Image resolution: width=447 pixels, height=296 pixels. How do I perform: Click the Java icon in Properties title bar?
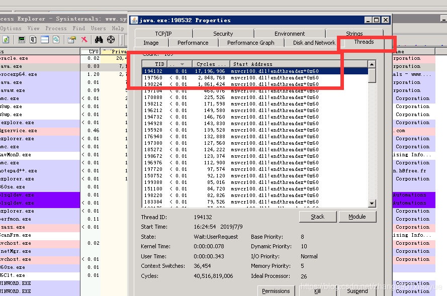point(134,20)
